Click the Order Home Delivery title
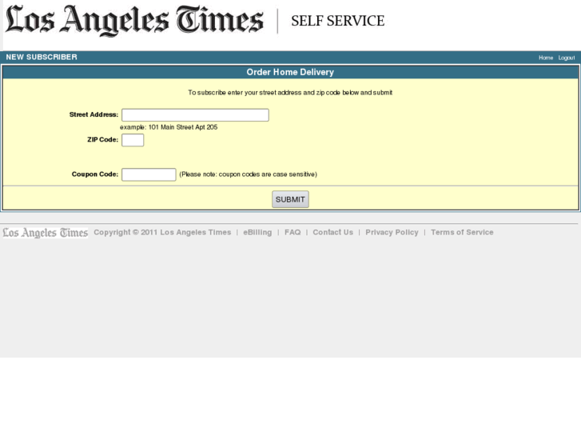This screenshot has height=436, width=581. point(290,72)
